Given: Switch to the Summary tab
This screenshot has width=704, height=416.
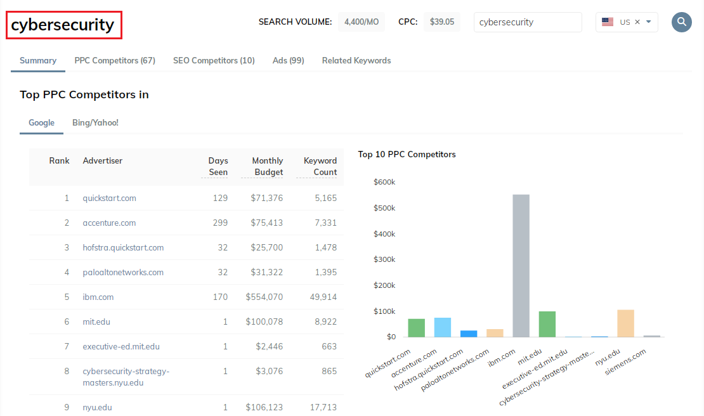Looking at the screenshot, I should click(x=38, y=61).
